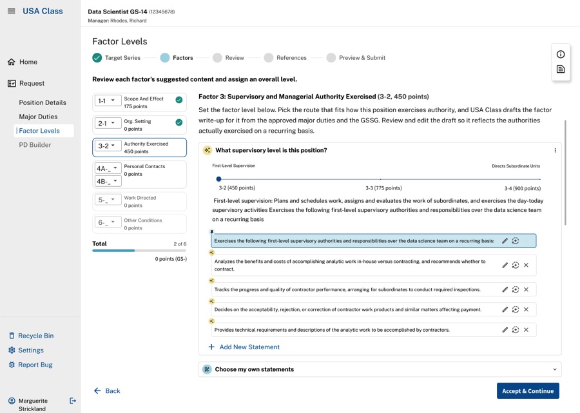Delete the 'Tracks the progress and quality' statement
Viewport: 580px width, 413px height.
click(526, 289)
